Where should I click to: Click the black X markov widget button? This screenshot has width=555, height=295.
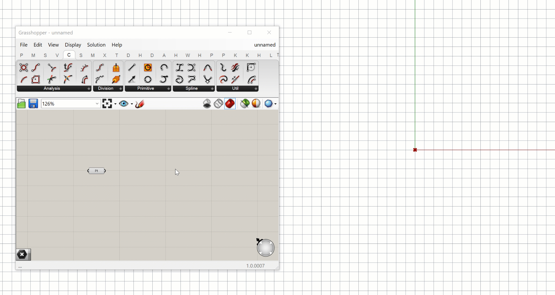tap(22, 255)
